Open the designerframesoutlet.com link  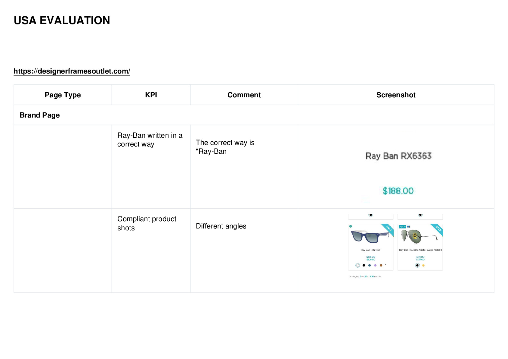[x=72, y=71]
